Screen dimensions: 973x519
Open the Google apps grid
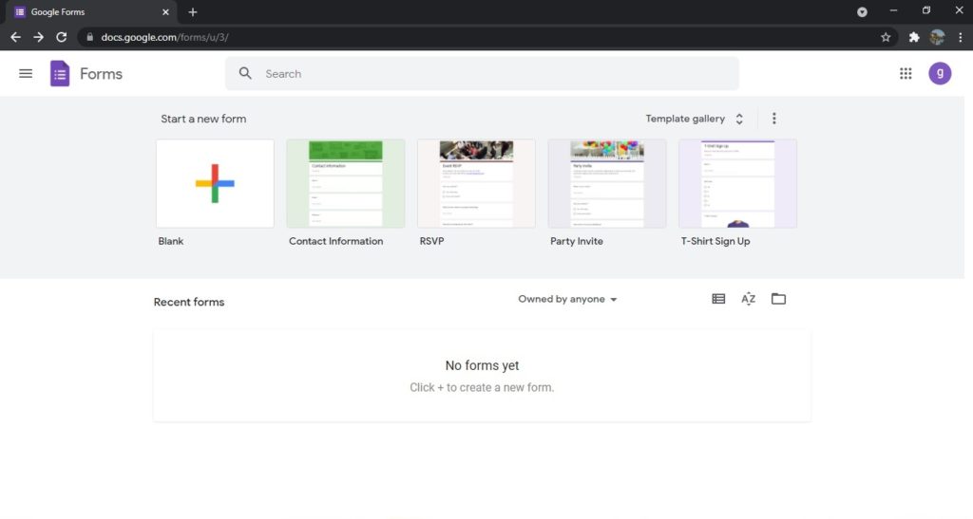906,74
